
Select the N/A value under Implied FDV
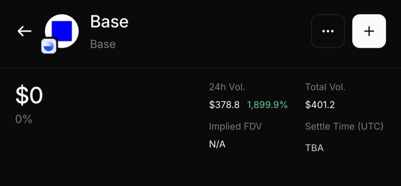(x=217, y=144)
